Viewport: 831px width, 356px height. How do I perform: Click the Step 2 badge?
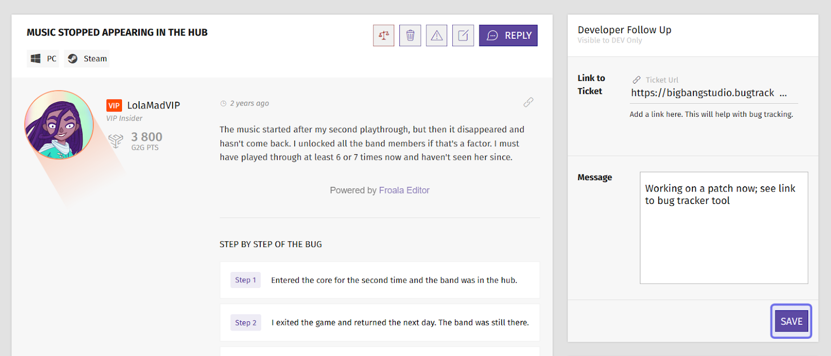(x=246, y=322)
